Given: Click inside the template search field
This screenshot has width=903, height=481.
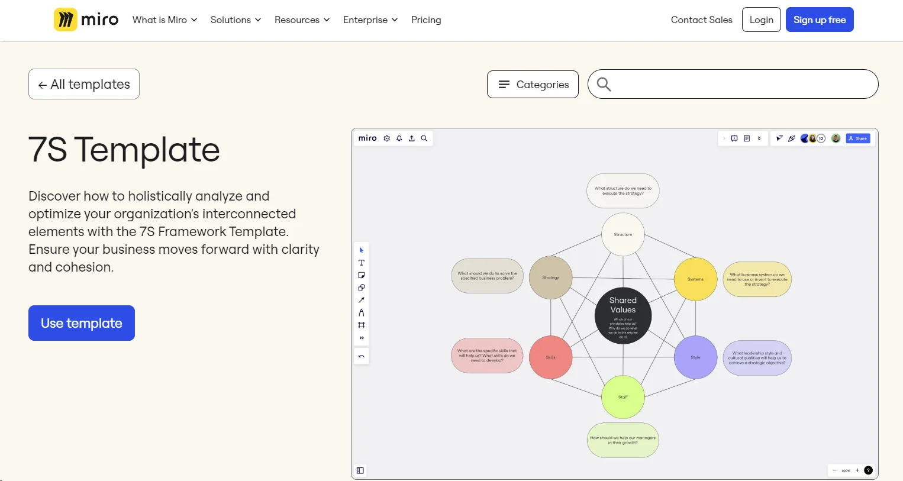Looking at the screenshot, I should pyautogui.click(x=734, y=84).
